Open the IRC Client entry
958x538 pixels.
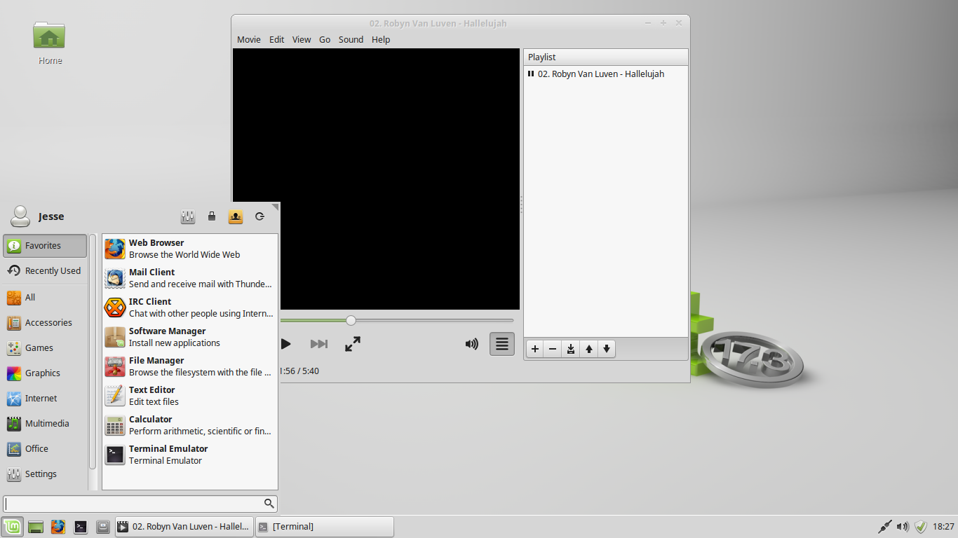point(189,308)
